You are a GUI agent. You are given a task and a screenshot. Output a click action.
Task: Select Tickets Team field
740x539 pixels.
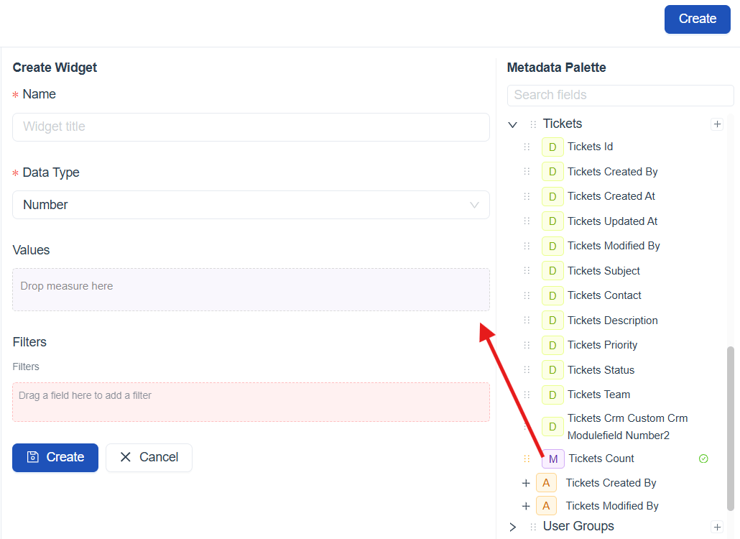(x=598, y=395)
